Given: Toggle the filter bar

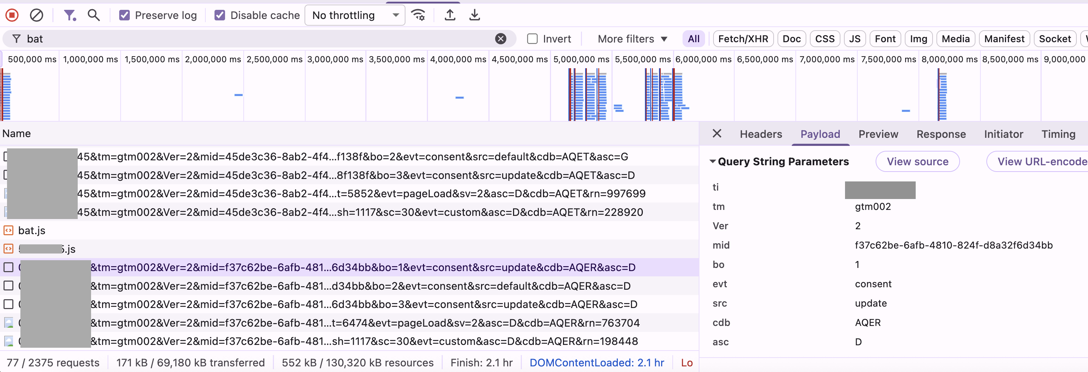Looking at the screenshot, I should coord(70,15).
